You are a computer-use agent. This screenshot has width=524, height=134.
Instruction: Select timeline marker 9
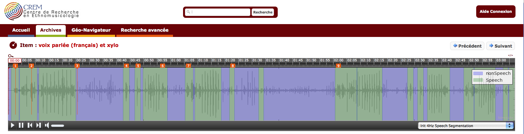click(338, 66)
